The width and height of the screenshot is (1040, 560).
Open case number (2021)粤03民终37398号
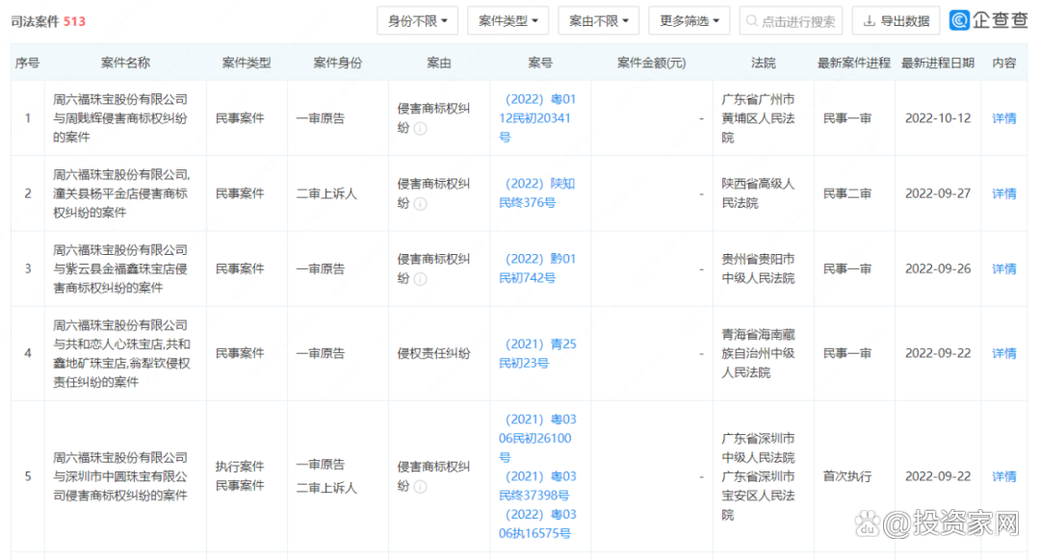click(537, 486)
